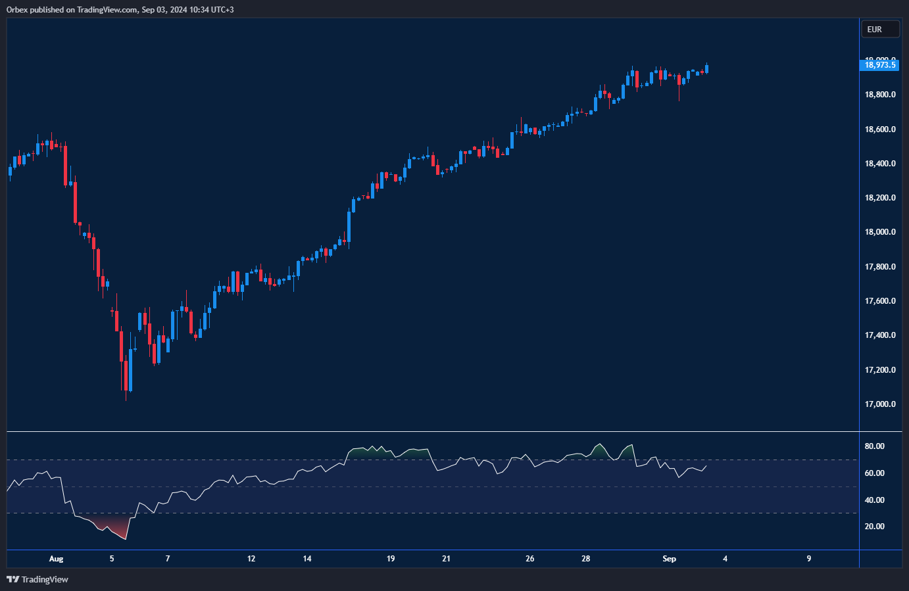Screen dimensions: 909x591
Task: Click the TradingView logo icon
Action: coord(12,579)
